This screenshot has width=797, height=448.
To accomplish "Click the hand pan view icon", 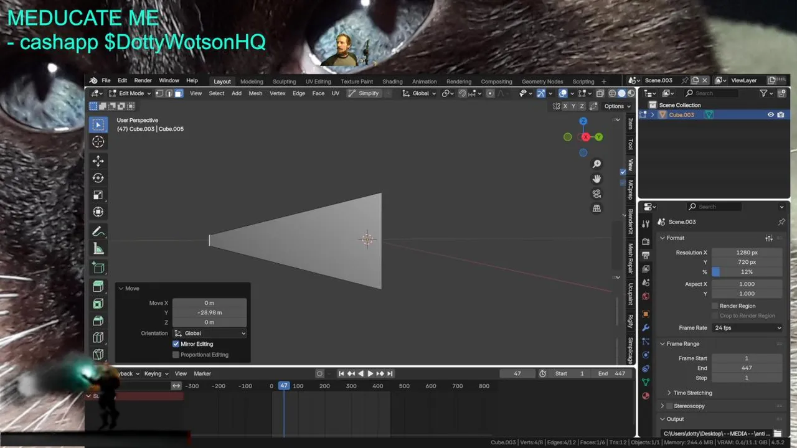I will pos(597,179).
